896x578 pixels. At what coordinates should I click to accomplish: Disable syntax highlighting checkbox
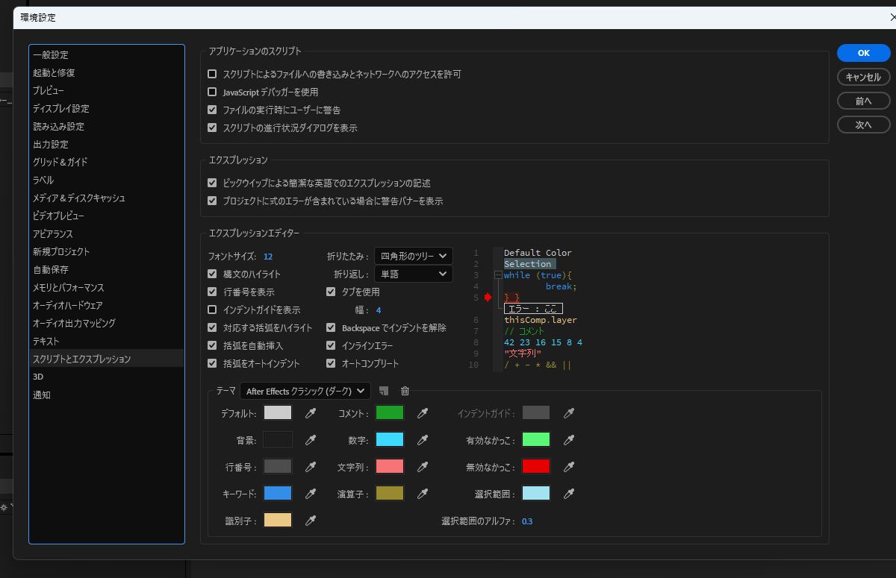214,273
